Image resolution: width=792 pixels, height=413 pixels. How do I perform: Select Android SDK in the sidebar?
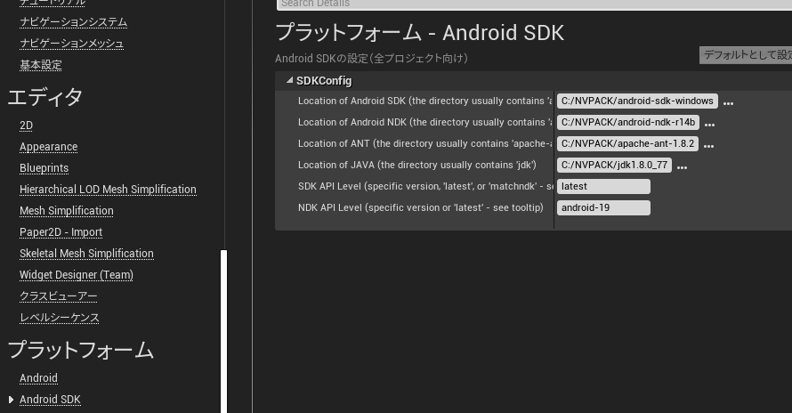pos(50,400)
